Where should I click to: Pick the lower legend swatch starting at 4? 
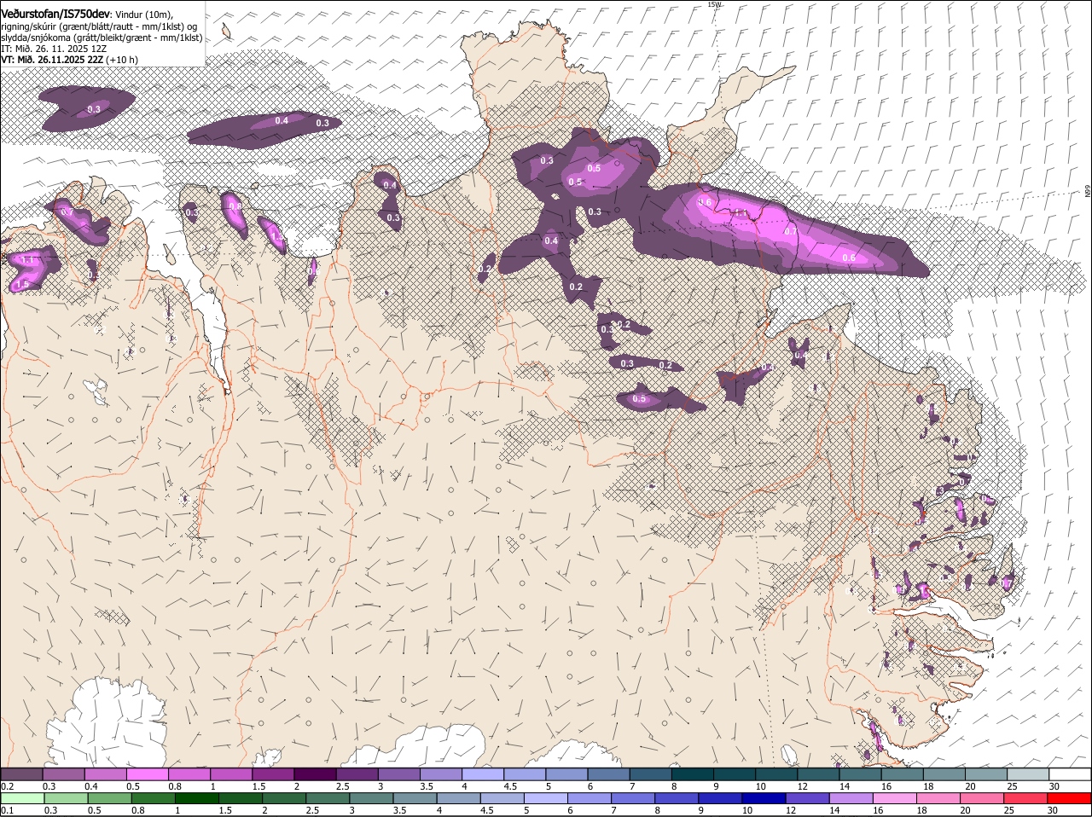tap(459, 799)
